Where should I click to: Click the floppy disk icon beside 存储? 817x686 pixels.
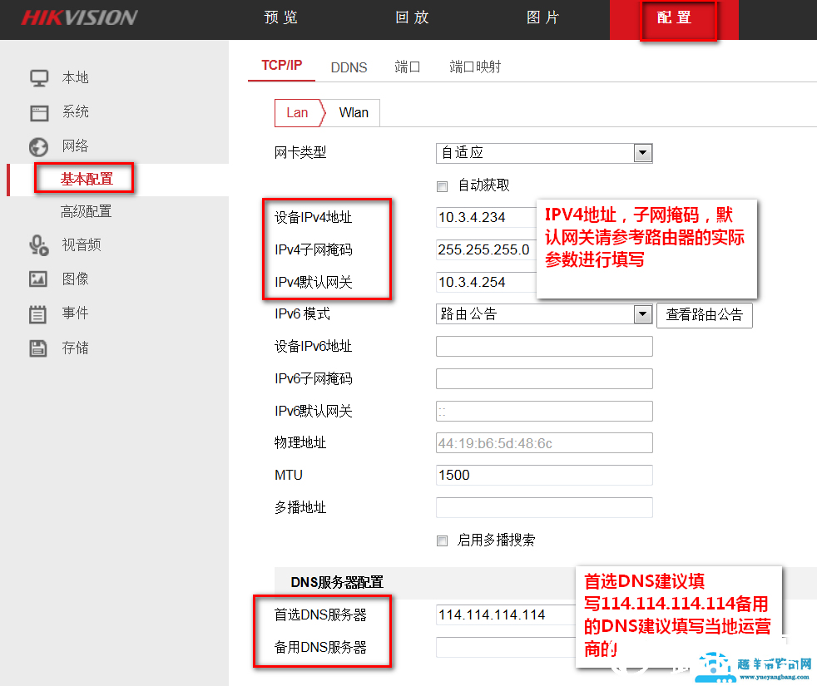pos(38,348)
